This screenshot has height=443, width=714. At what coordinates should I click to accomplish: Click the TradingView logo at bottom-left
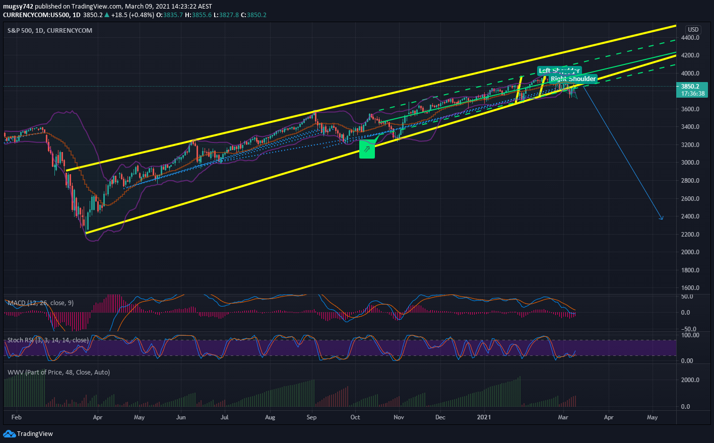pos(28,434)
